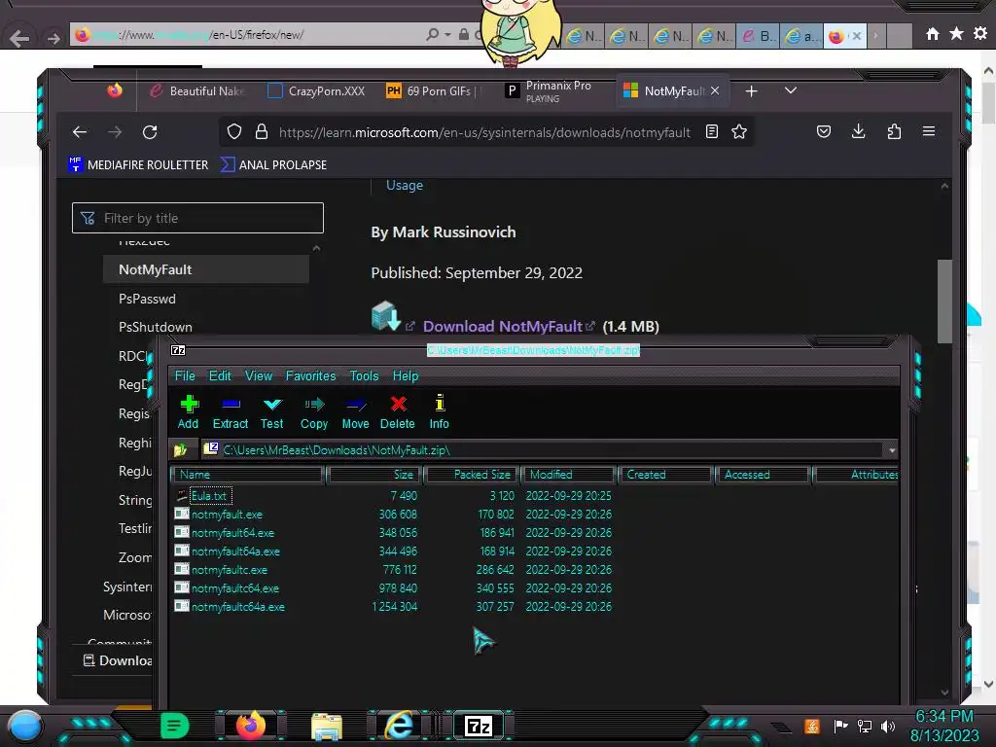Sort by the Modified column header
The height and width of the screenshot is (747, 996).
click(x=569, y=475)
